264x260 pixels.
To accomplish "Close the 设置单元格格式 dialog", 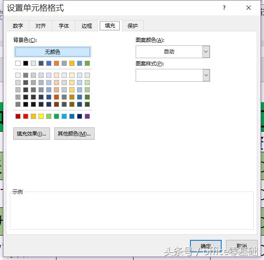I will 248,8.
